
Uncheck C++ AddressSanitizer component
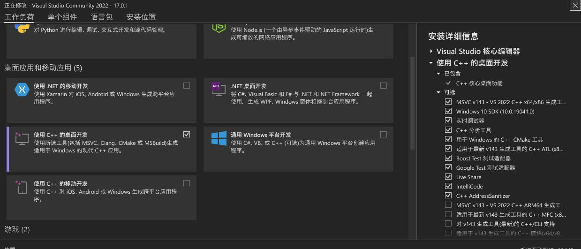tap(448, 196)
